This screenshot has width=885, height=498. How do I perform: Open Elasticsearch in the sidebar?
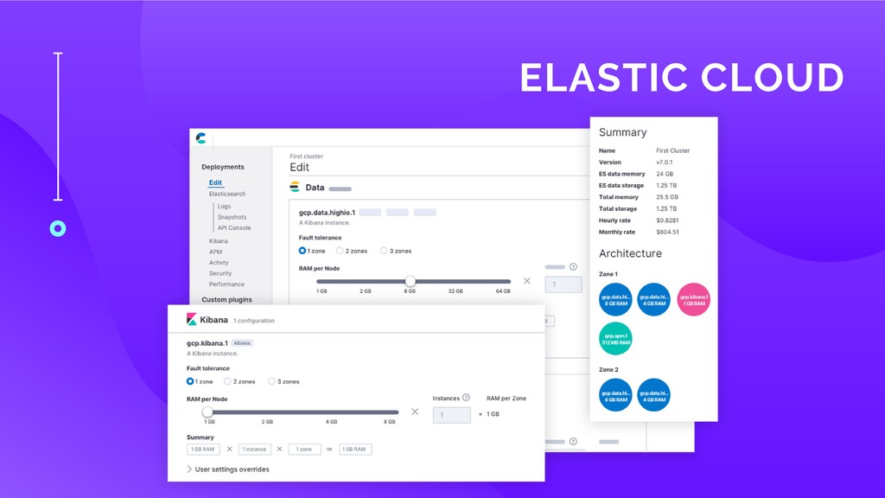pos(227,194)
